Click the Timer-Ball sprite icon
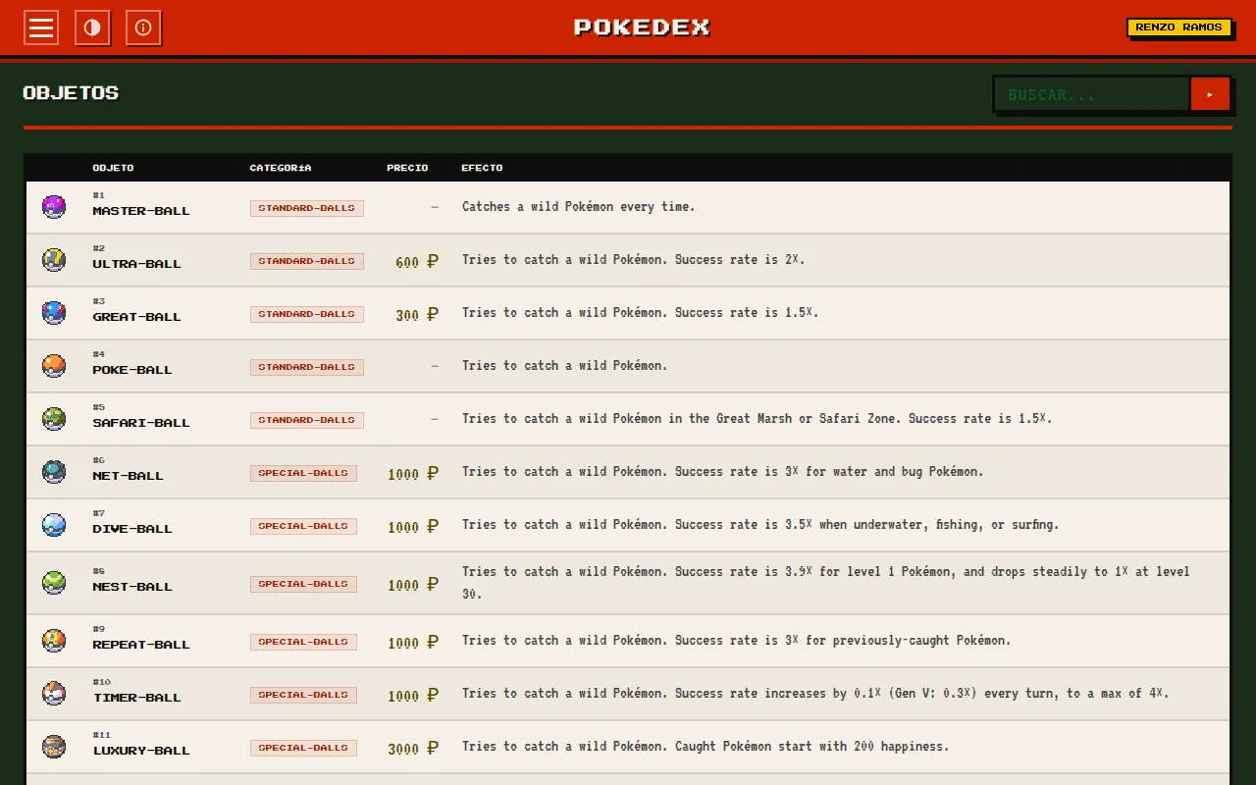 tap(54, 694)
